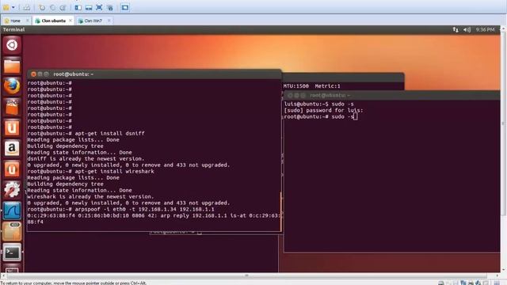The image size is (507, 285).
Task: Click the 'To return to your computer' status text
Action: (x=73, y=283)
